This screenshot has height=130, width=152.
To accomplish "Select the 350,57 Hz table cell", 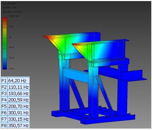I will tap(19, 125).
